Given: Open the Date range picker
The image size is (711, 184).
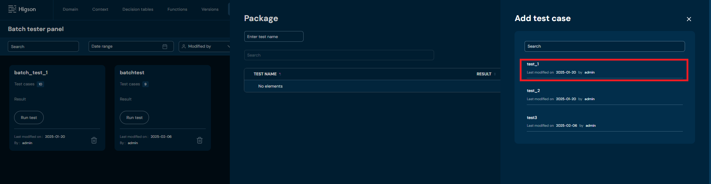Looking at the screenshot, I should click(126, 47).
